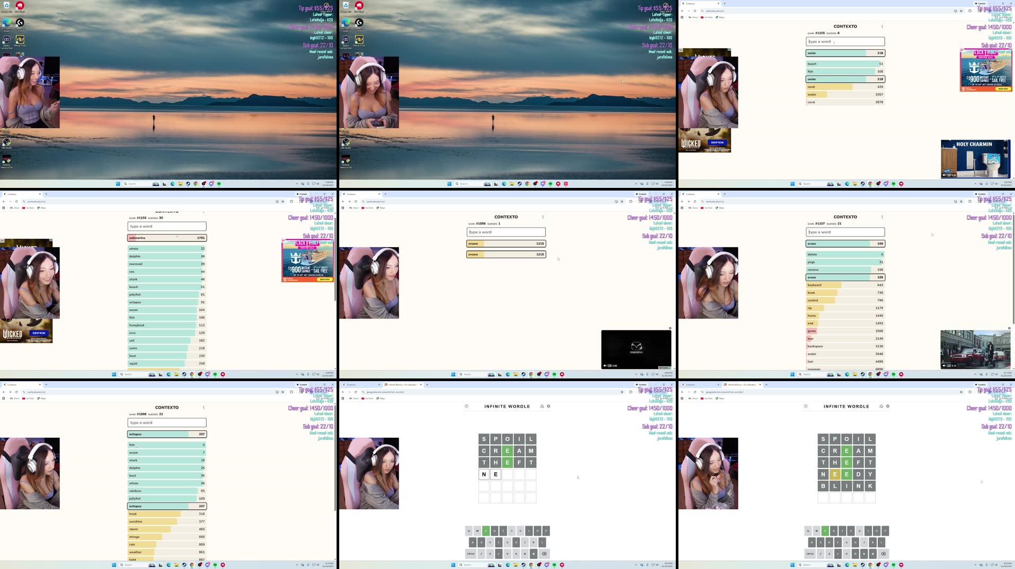The image size is (1015, 569).
Task: Mute the Mazda video player
Action: pos(605,365)
